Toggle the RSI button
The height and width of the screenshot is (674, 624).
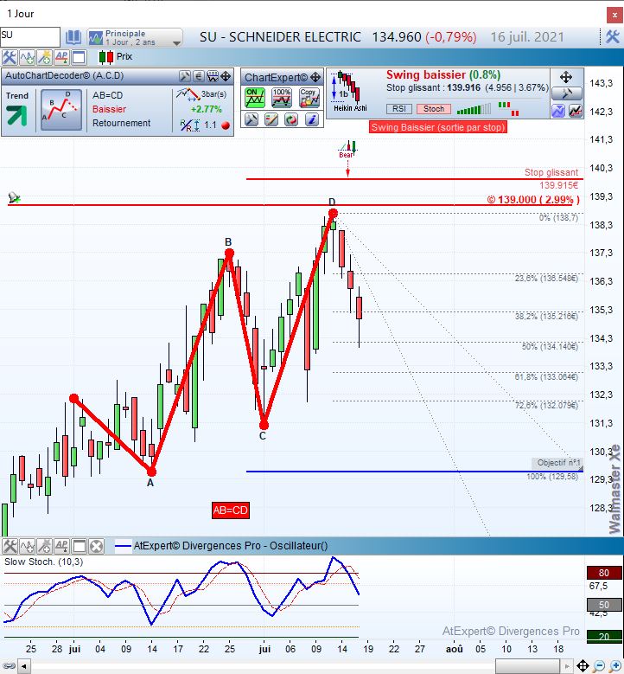tap(399, 109)
